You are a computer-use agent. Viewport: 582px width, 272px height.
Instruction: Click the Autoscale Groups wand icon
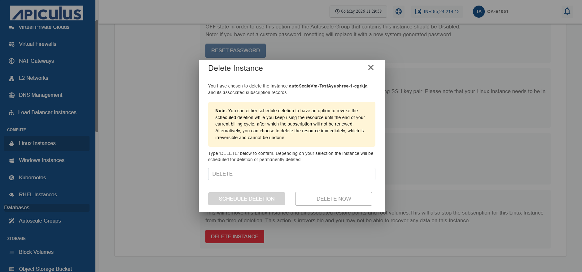coord(12,221)
